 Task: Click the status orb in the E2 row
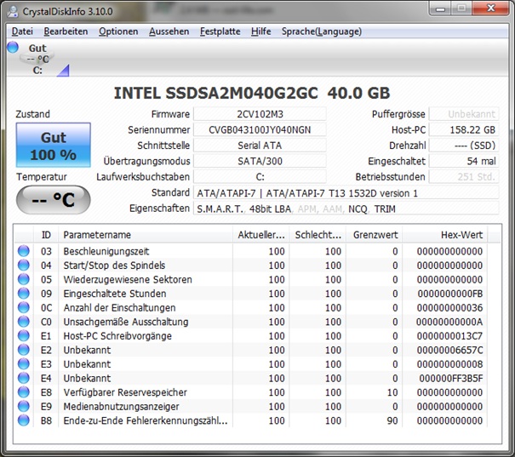pos(24,350)
